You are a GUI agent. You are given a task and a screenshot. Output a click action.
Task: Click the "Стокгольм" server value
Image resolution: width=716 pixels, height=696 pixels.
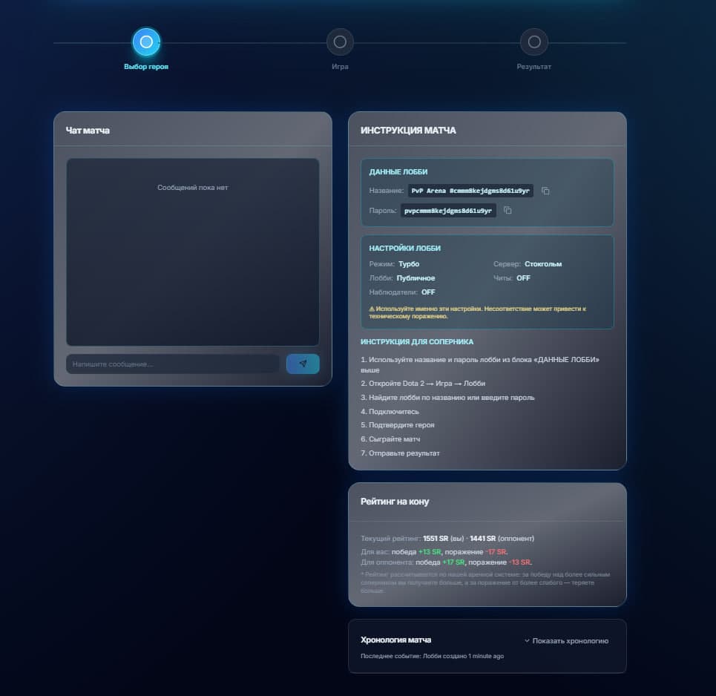tap(543, 264)
